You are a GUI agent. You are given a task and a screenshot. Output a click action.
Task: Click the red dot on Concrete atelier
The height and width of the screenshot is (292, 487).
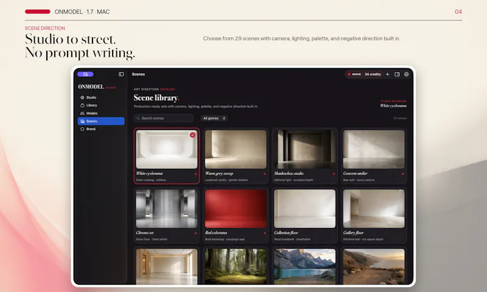click(x=403, y=174)
